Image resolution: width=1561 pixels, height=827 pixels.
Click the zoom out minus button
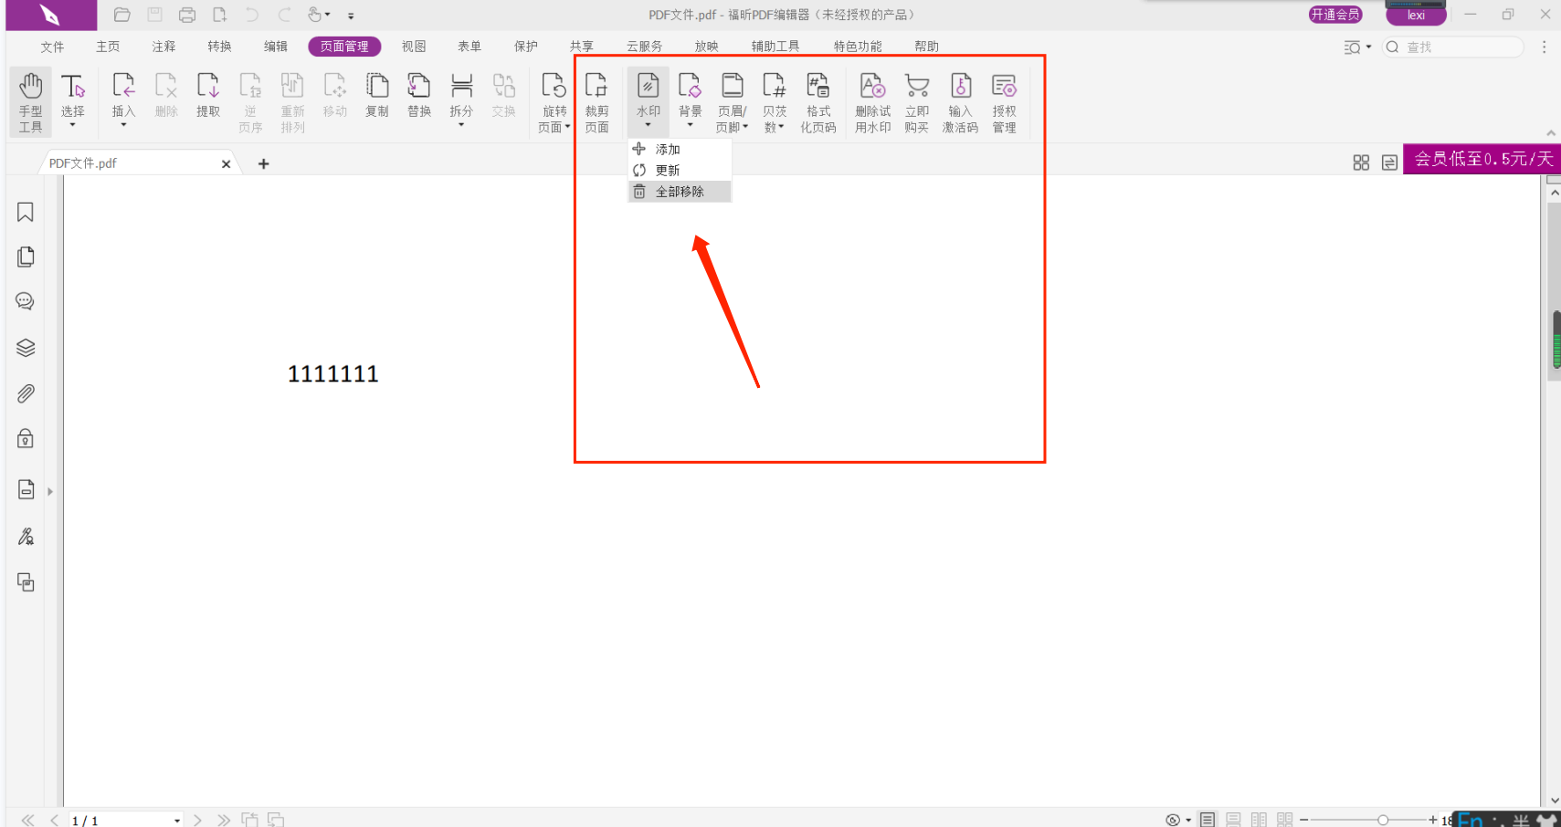(1304, 820)
